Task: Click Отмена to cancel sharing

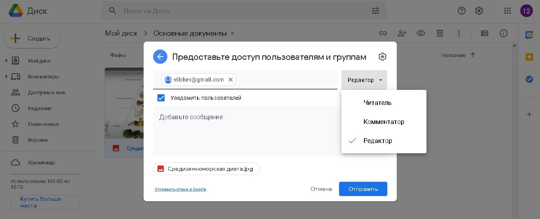Action: (x=321, y=189)
